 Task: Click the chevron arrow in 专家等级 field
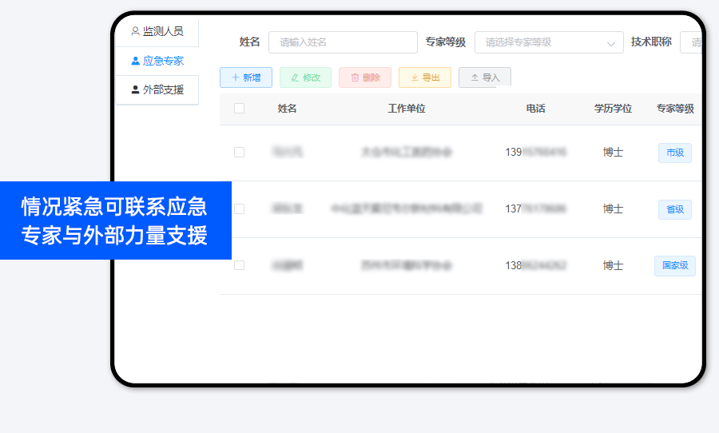(x=611, y=43)
